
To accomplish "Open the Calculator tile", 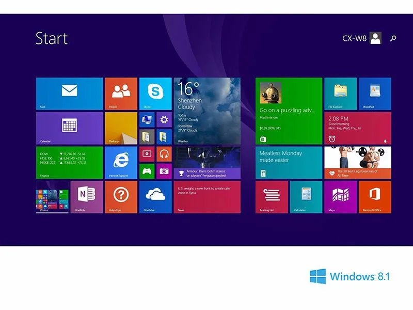I will [306, 197].
